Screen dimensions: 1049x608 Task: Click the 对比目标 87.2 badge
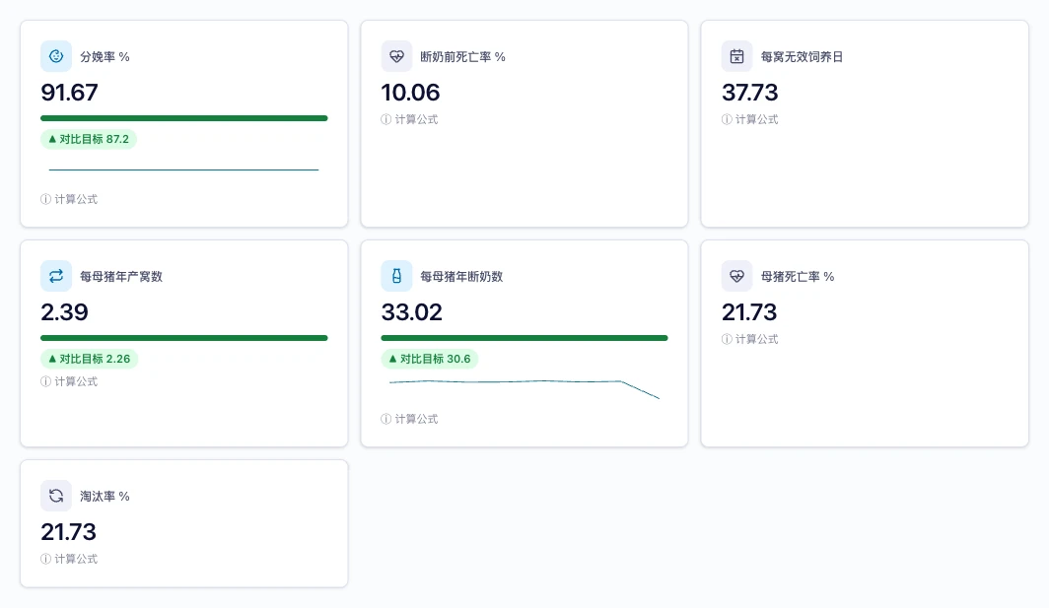coord(89,139)
